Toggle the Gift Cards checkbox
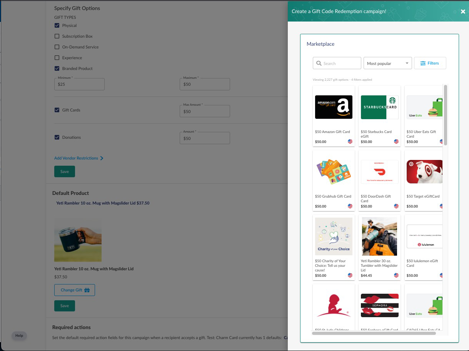The image size is (469, 351). (x=57, y=110)
